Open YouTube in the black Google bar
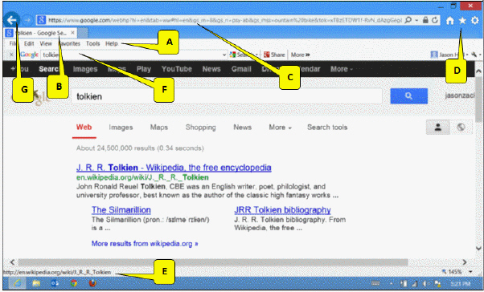 (x=177, y=69)
